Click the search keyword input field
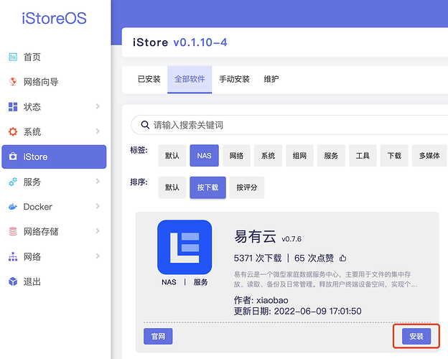This screenshot has height=359, width=448. [x=287, y=125]
